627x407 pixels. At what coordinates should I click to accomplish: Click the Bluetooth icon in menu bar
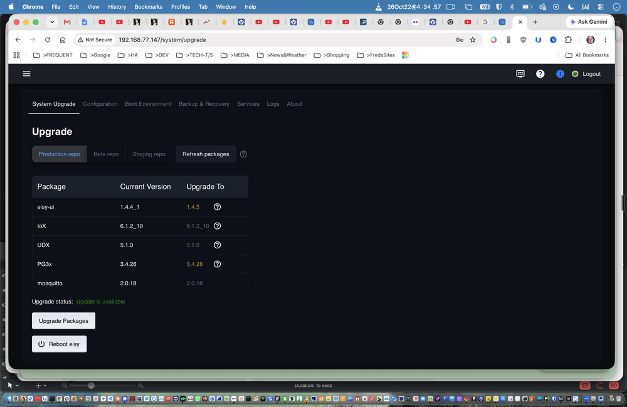tap(512, 7)
